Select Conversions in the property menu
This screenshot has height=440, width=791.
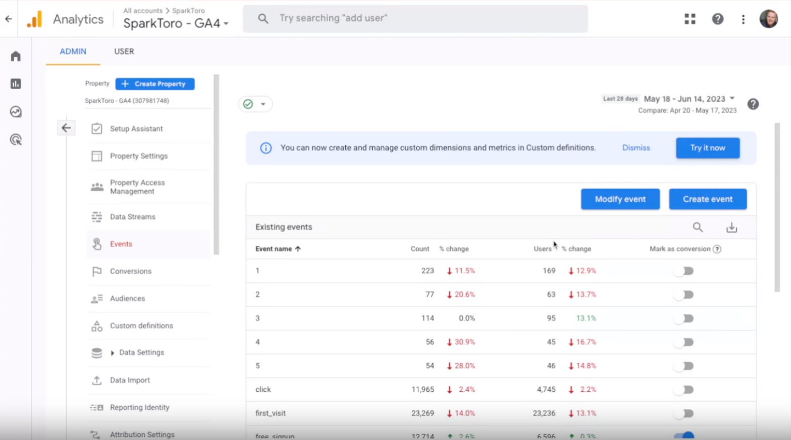(x=130, y=271)
